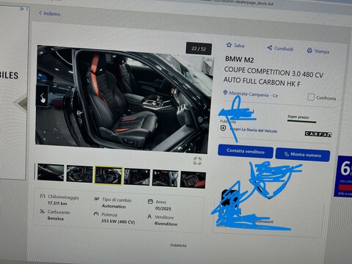Click the Potenza gauge icon
Screen dimensions: 352x264
pos(96,214)
